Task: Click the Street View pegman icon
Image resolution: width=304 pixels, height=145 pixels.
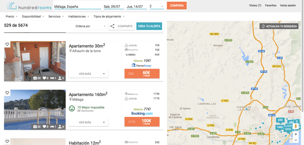Action: [296, 126]
